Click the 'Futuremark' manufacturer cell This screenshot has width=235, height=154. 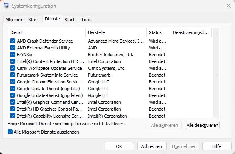coord(99,75)
